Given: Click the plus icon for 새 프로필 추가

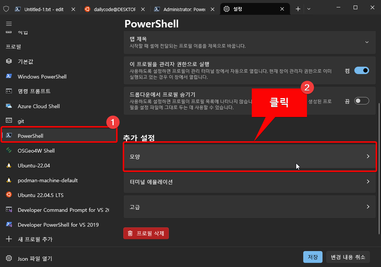Looking at the screenshot, I should (9, 239).
